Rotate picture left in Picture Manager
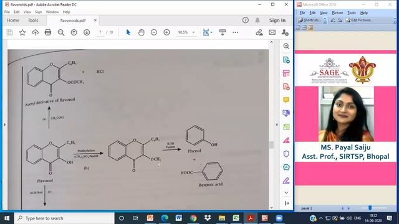Image resolution: width=399 pixels, height=224 pixels. pos(333,20)
